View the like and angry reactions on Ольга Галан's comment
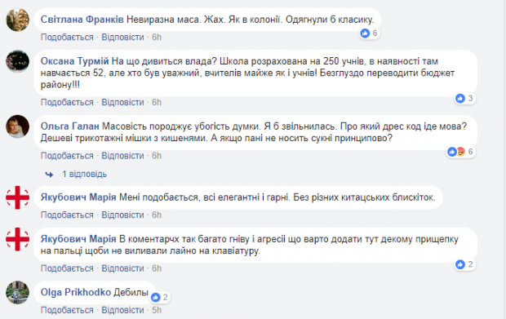Screen dimensions: 506x319 (461, 151)
